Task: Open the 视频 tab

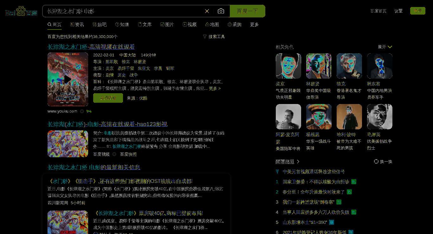Action: [x=190, y=24]
